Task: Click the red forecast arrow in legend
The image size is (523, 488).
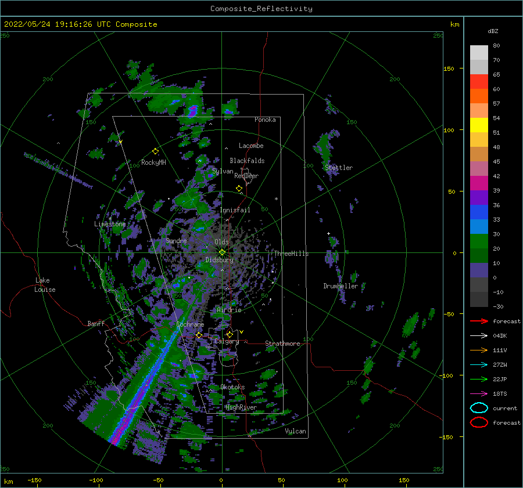Action: point(479,321)
